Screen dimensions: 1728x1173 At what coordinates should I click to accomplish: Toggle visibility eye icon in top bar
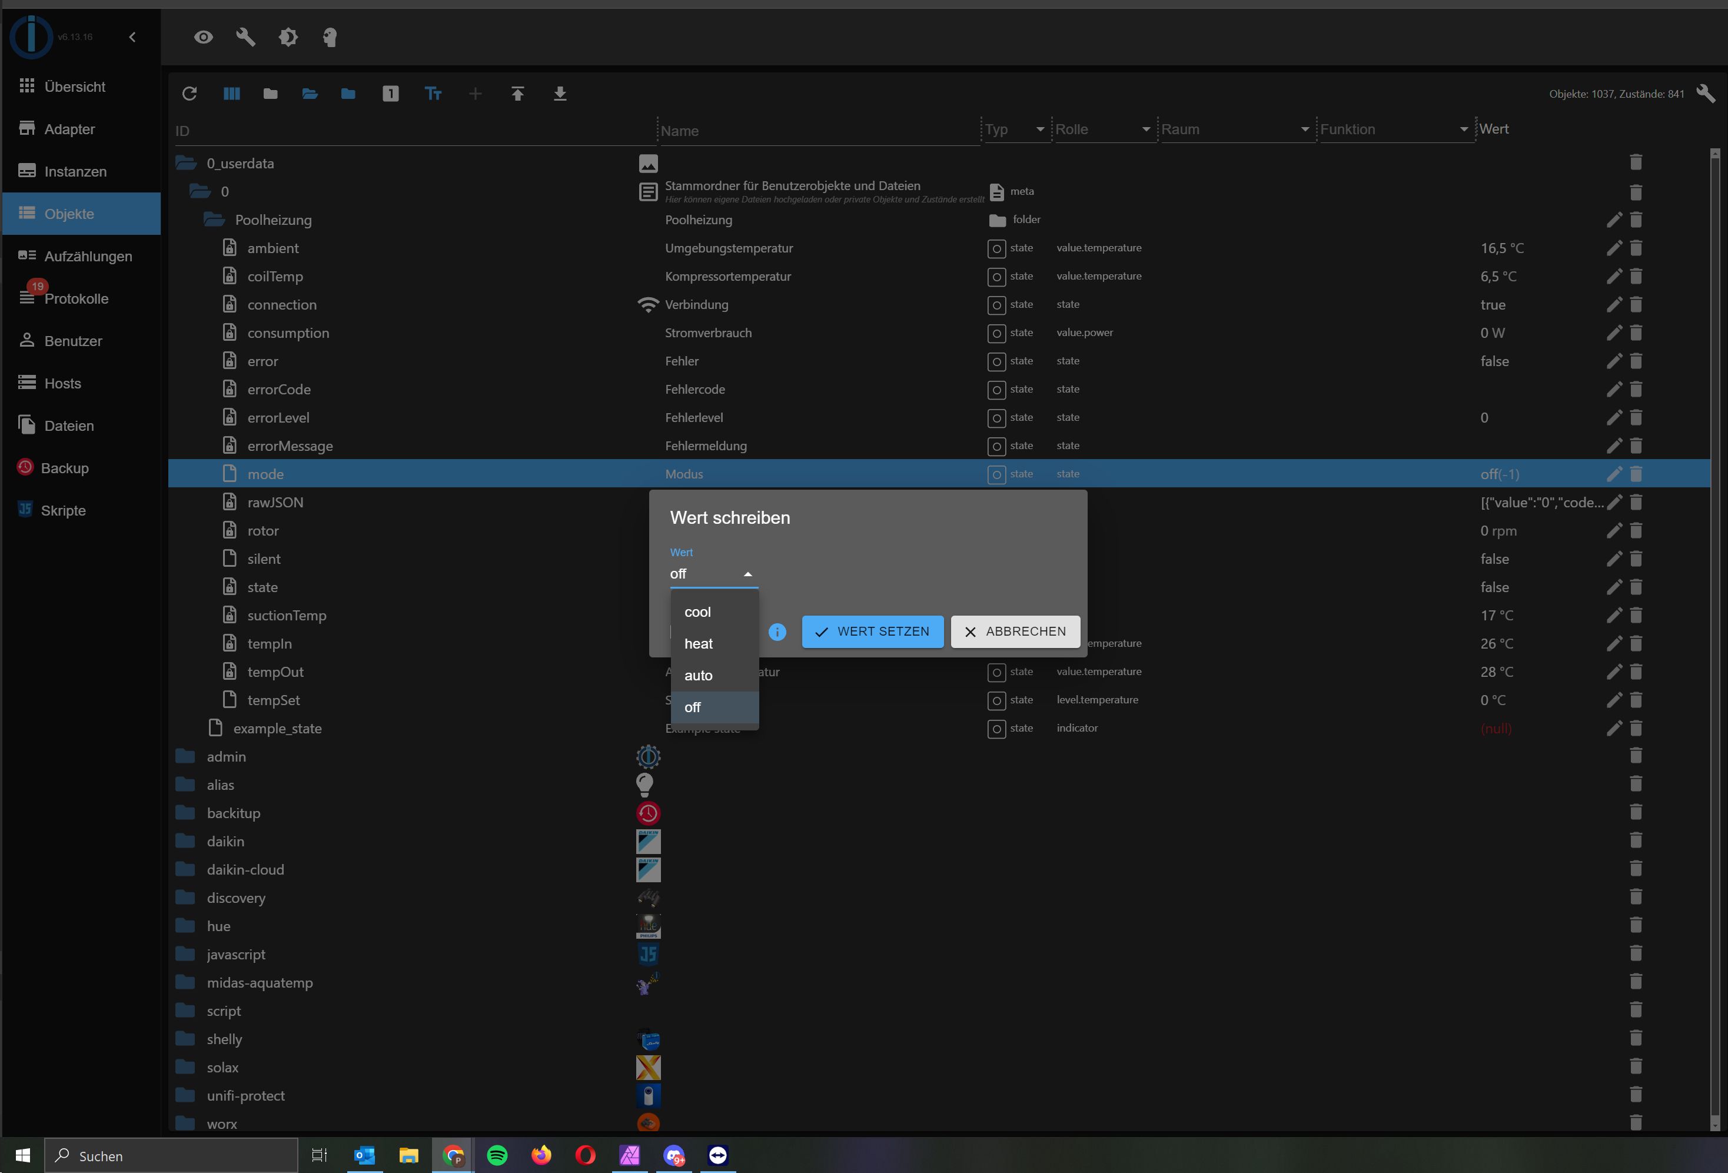click(203, 37)
